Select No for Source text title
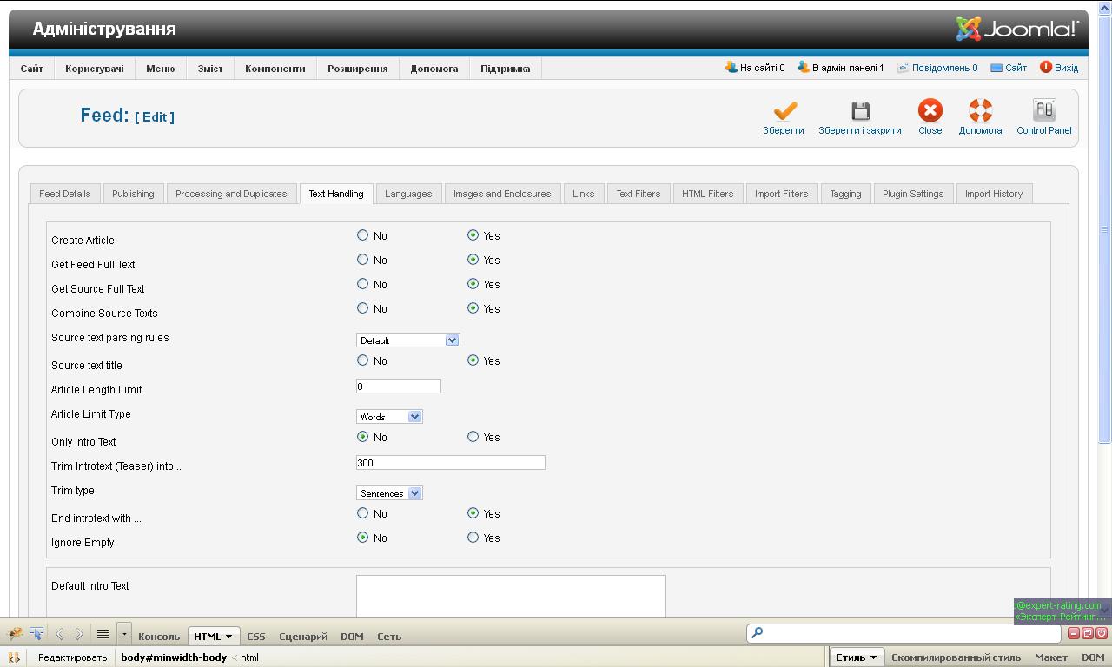This screenshot has height=667, width=1112. tap(362, 360)
